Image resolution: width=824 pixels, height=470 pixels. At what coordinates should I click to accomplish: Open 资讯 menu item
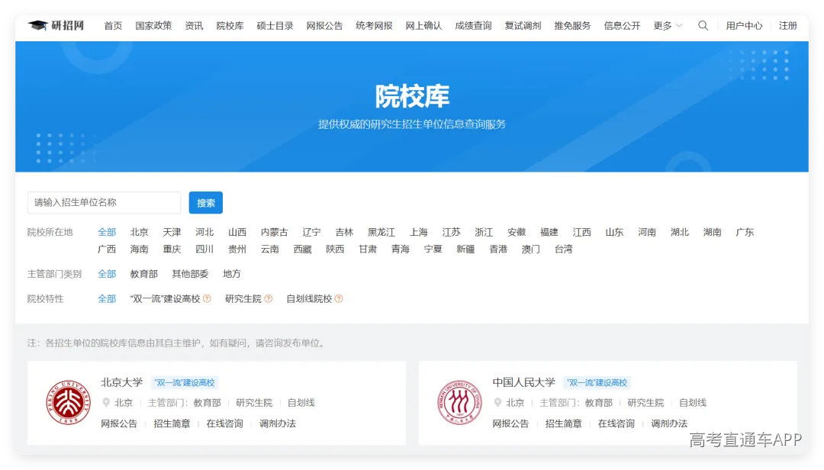click(194, 25)
